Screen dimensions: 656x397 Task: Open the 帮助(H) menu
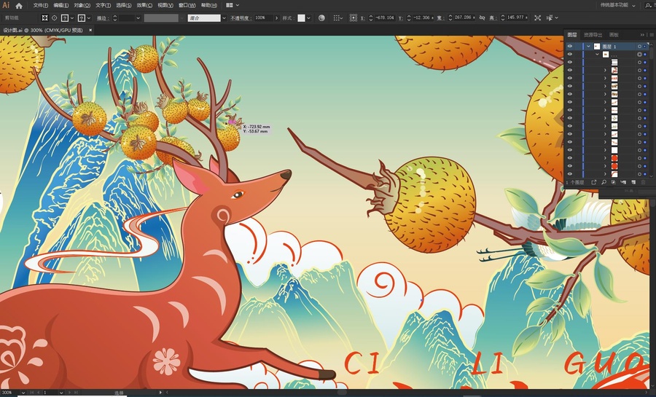209,5
